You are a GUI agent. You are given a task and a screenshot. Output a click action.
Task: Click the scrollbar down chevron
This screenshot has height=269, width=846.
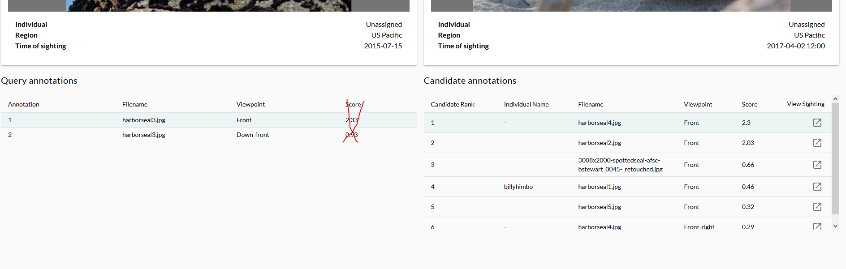click(x=835, y=226)
